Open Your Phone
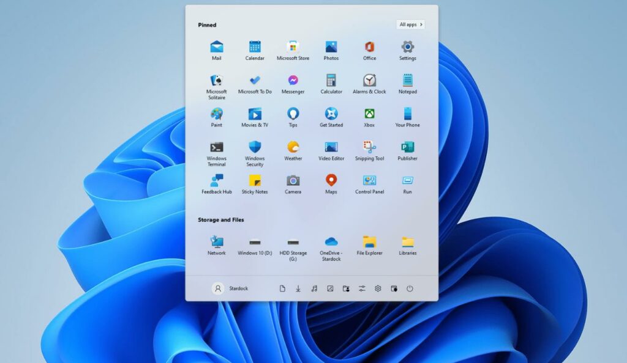The height and width of the screenshot is (363, 627). pyautogui.click(x=407, y=118)
